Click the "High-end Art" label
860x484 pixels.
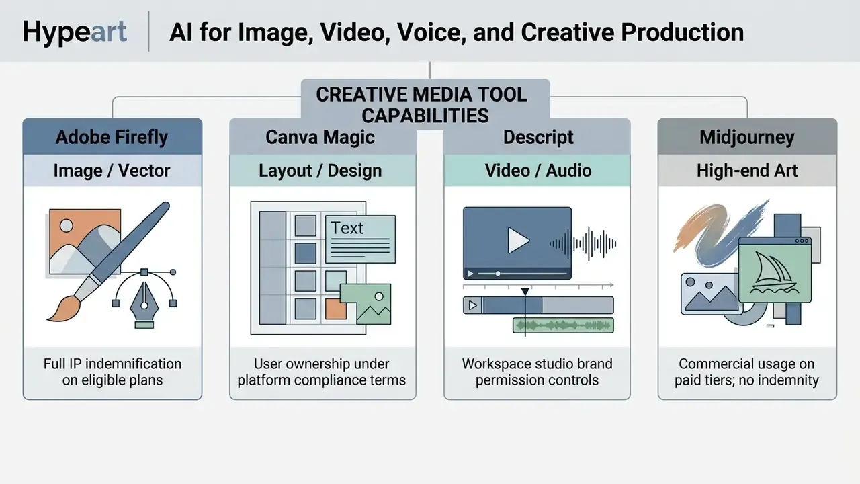(747, 171)
